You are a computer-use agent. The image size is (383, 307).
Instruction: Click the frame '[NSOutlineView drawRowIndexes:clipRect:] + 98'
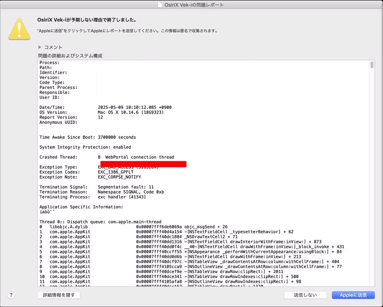point(243,282)
